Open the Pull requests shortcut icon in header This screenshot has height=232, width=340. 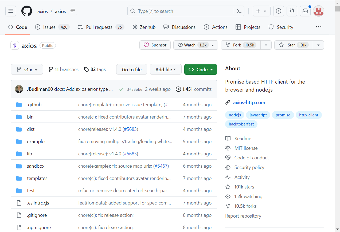coord(292,11)
